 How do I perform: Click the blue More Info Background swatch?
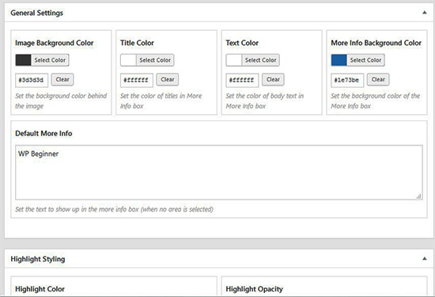coord(339,60)
